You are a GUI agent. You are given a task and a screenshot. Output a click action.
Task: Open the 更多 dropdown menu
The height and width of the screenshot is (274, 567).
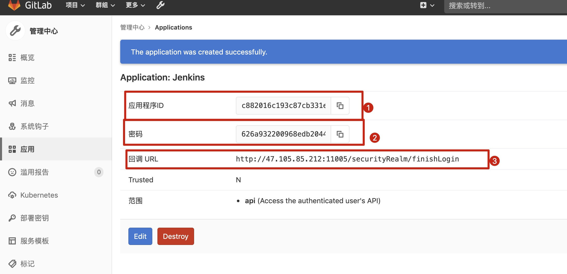pyautogui.click(x=135, y=5)
